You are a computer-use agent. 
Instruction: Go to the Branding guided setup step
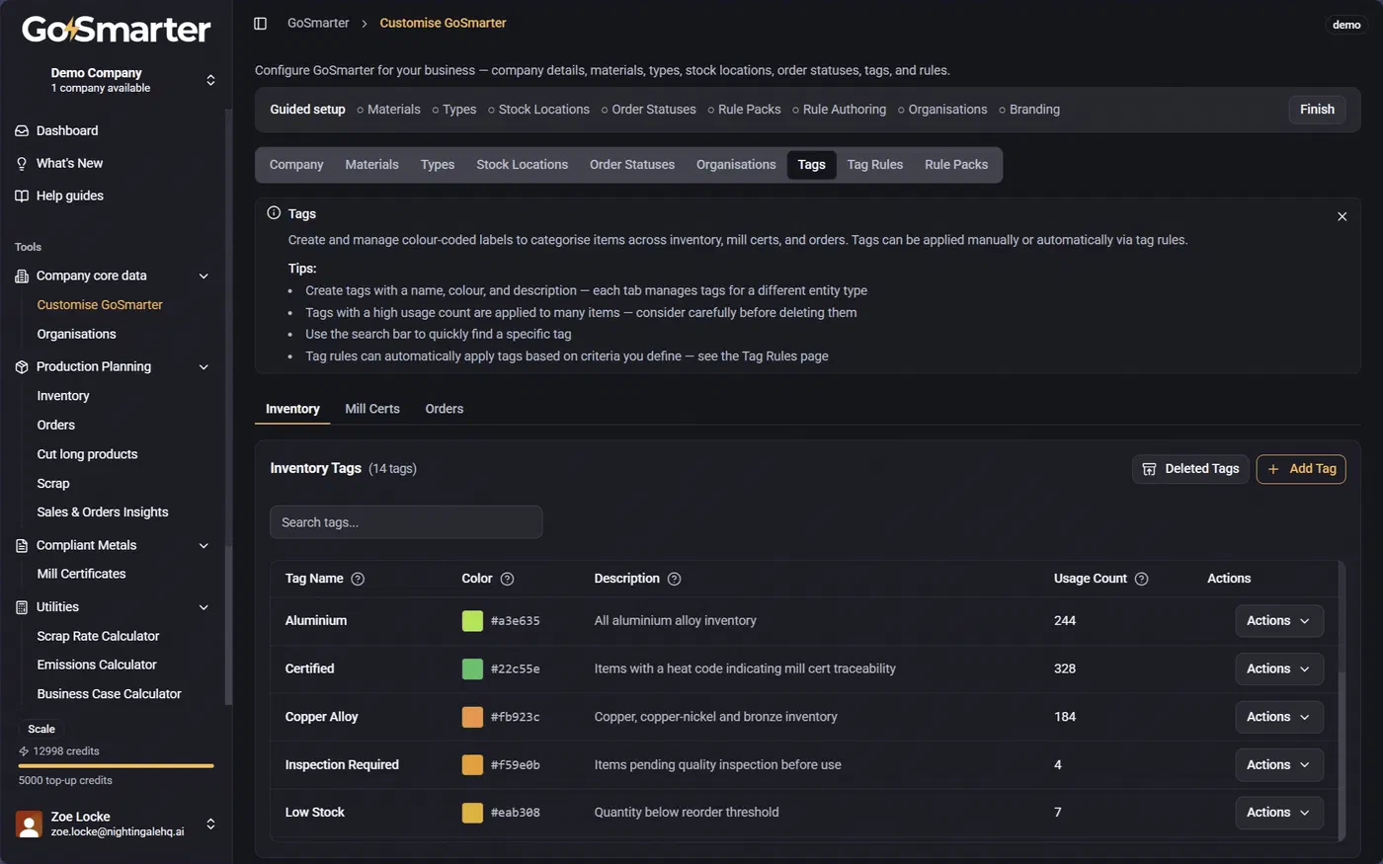click(x=1028, y=110)
